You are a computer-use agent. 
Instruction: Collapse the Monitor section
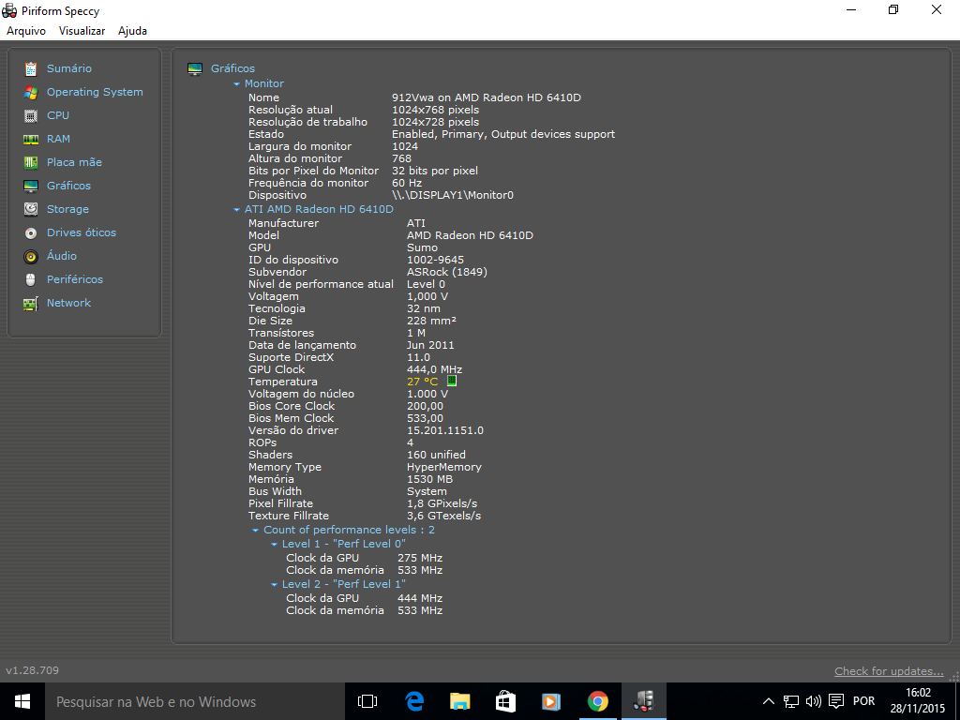click(x=236, y=83)
